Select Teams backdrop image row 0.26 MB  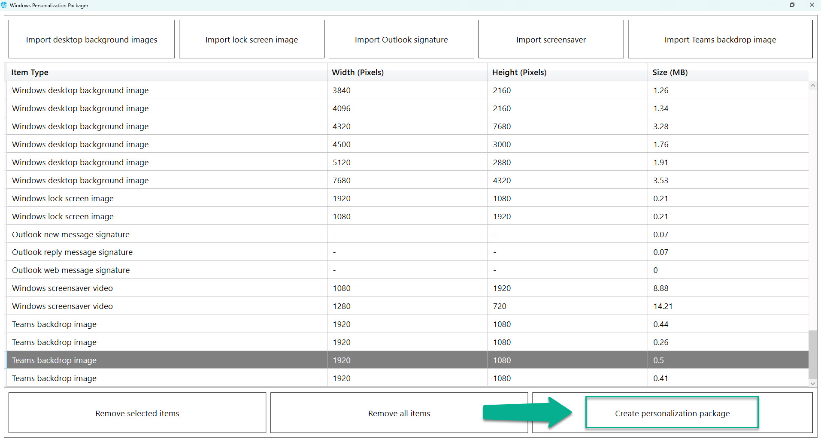[407, 342]
